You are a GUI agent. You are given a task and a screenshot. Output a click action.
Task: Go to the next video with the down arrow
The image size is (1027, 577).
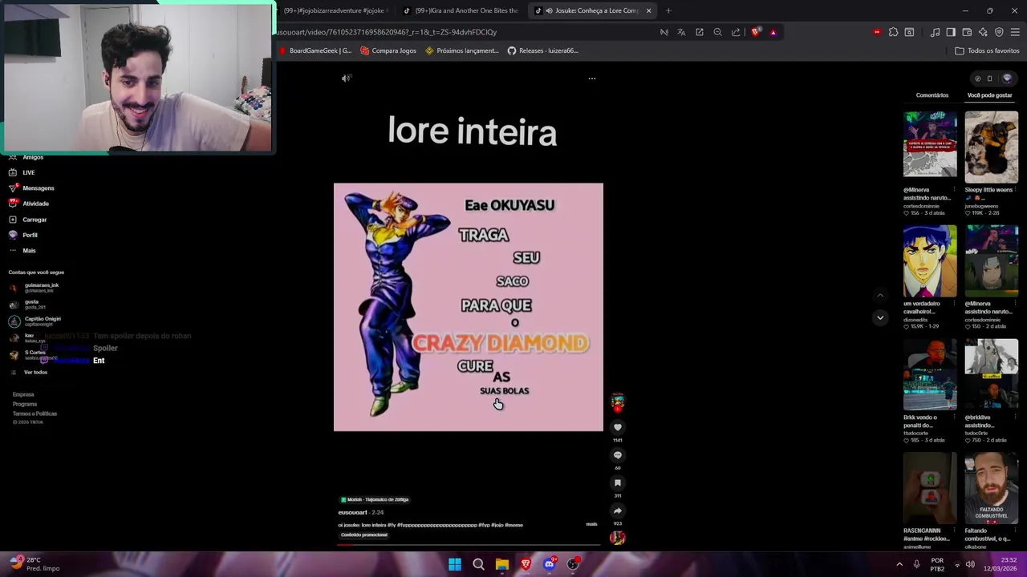[880, 317]
